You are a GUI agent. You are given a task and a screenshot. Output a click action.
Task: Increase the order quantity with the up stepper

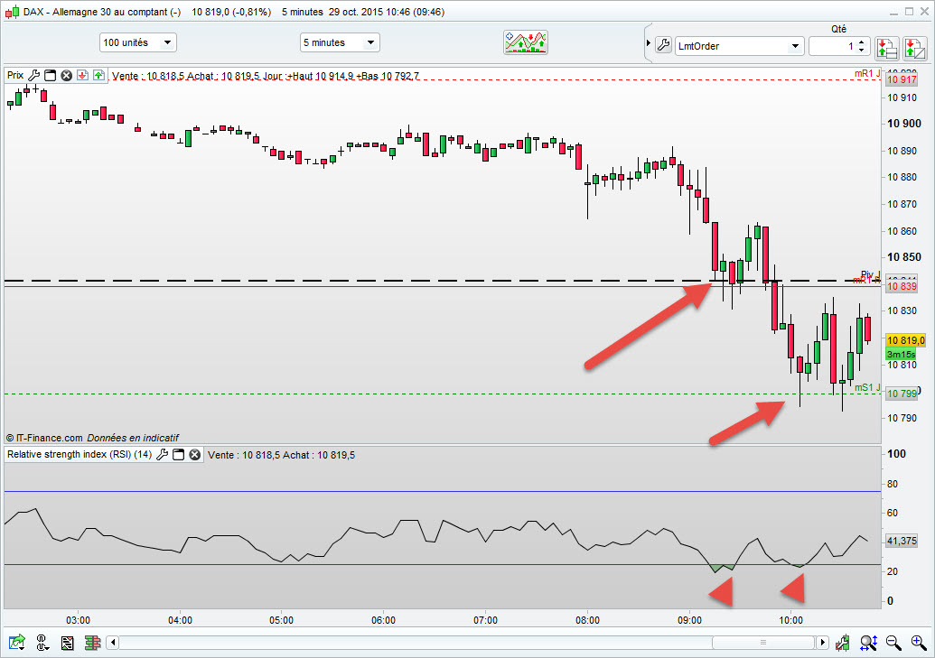[862, 42]
